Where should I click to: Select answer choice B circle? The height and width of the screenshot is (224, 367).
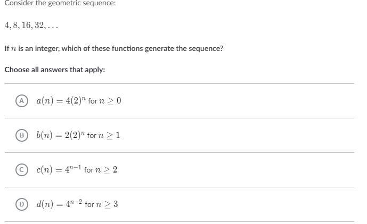pyautogui.click(x=22, y=135)
